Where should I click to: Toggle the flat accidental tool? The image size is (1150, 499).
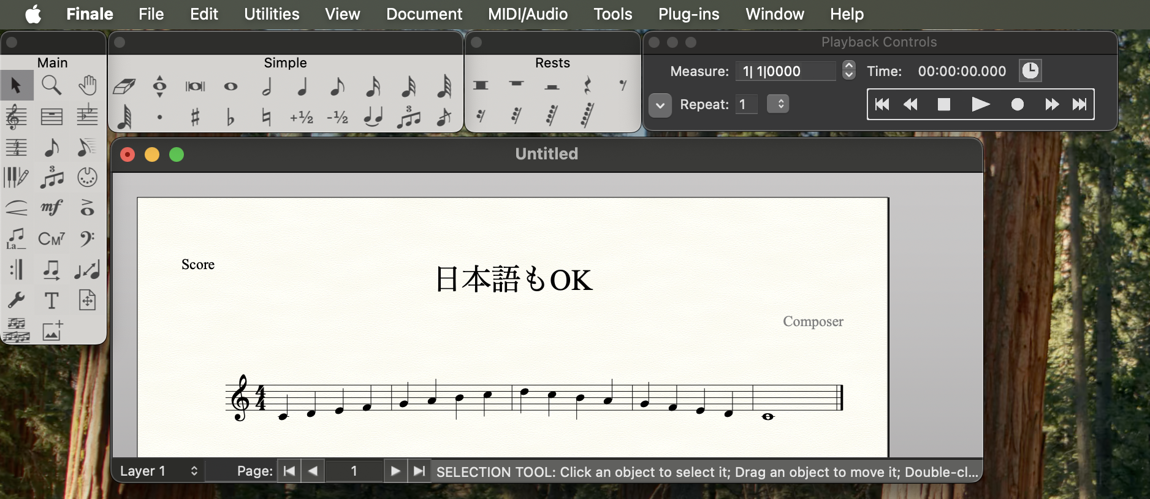[230, 116]
